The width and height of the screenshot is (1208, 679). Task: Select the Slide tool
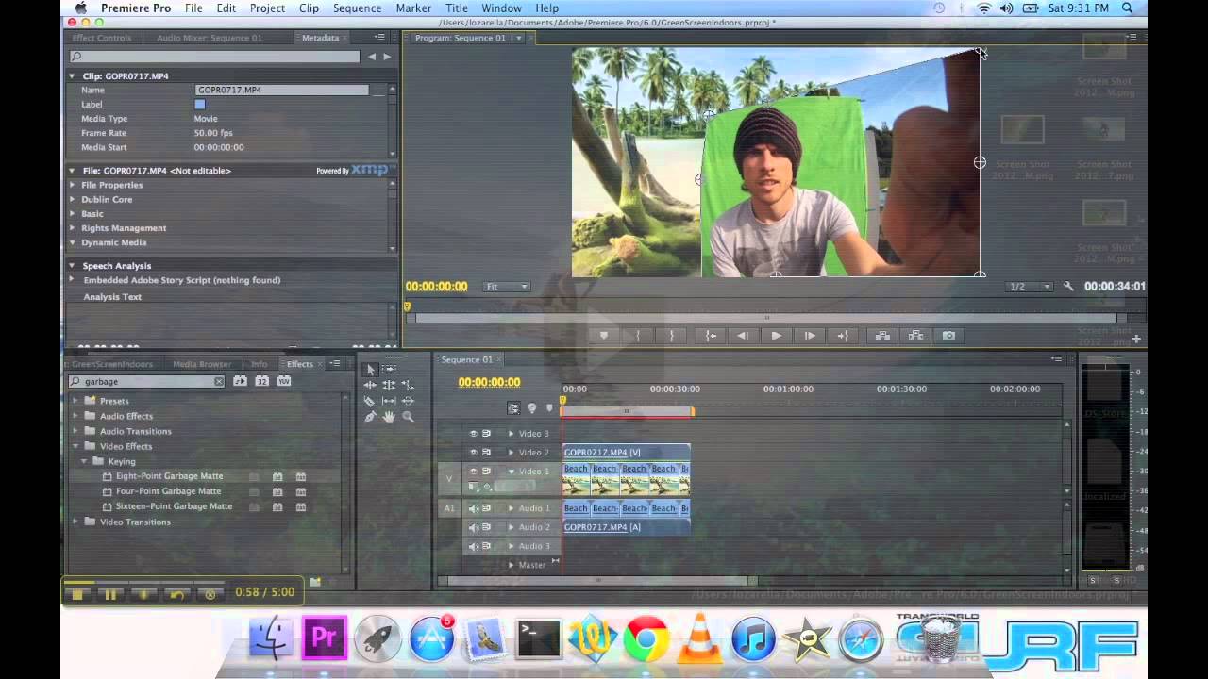pos(408,401)
